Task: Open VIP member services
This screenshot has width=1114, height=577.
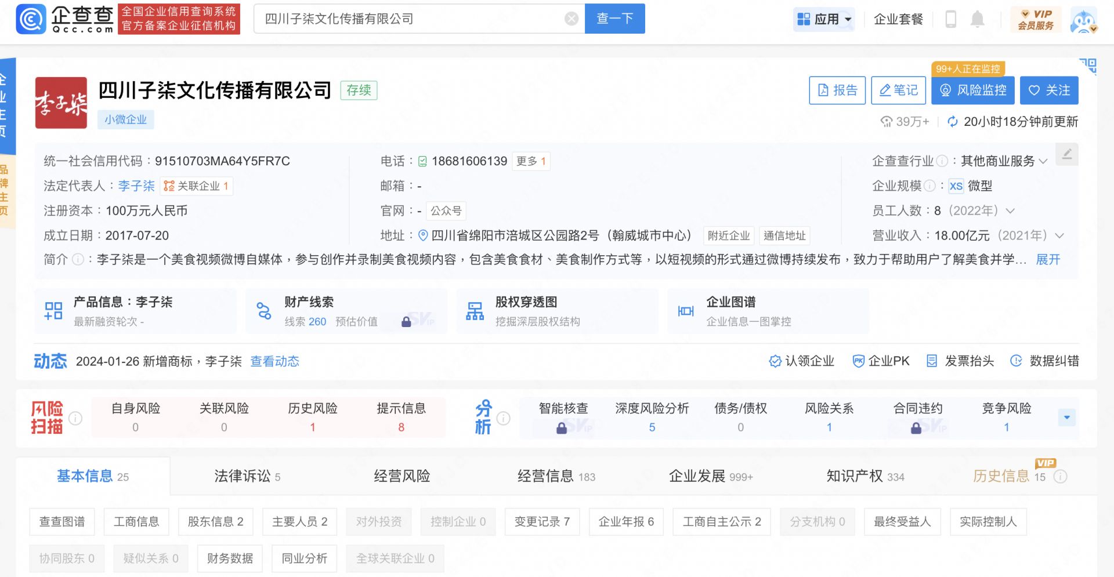Action: [x=1036, y=19]
